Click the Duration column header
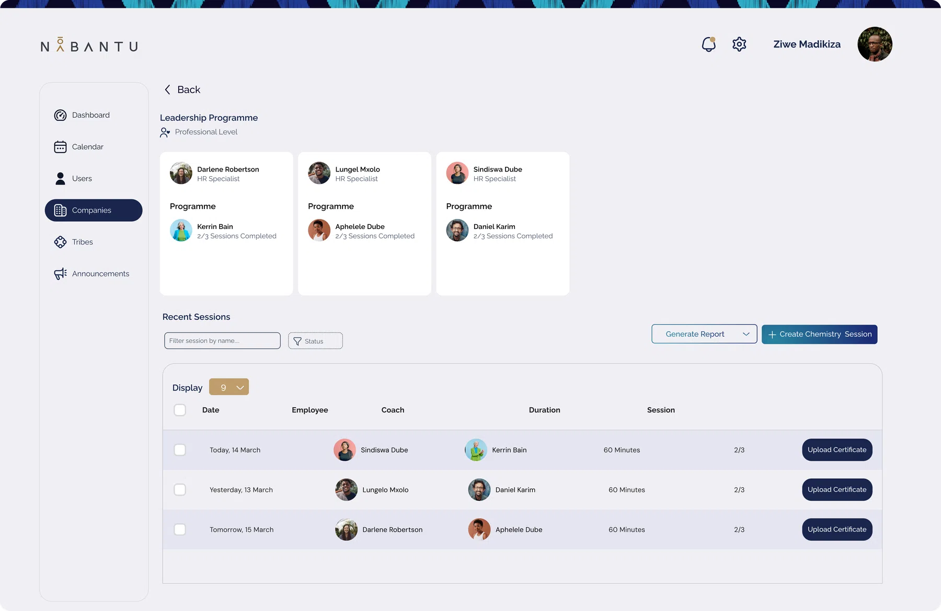 tap(544, 410)
